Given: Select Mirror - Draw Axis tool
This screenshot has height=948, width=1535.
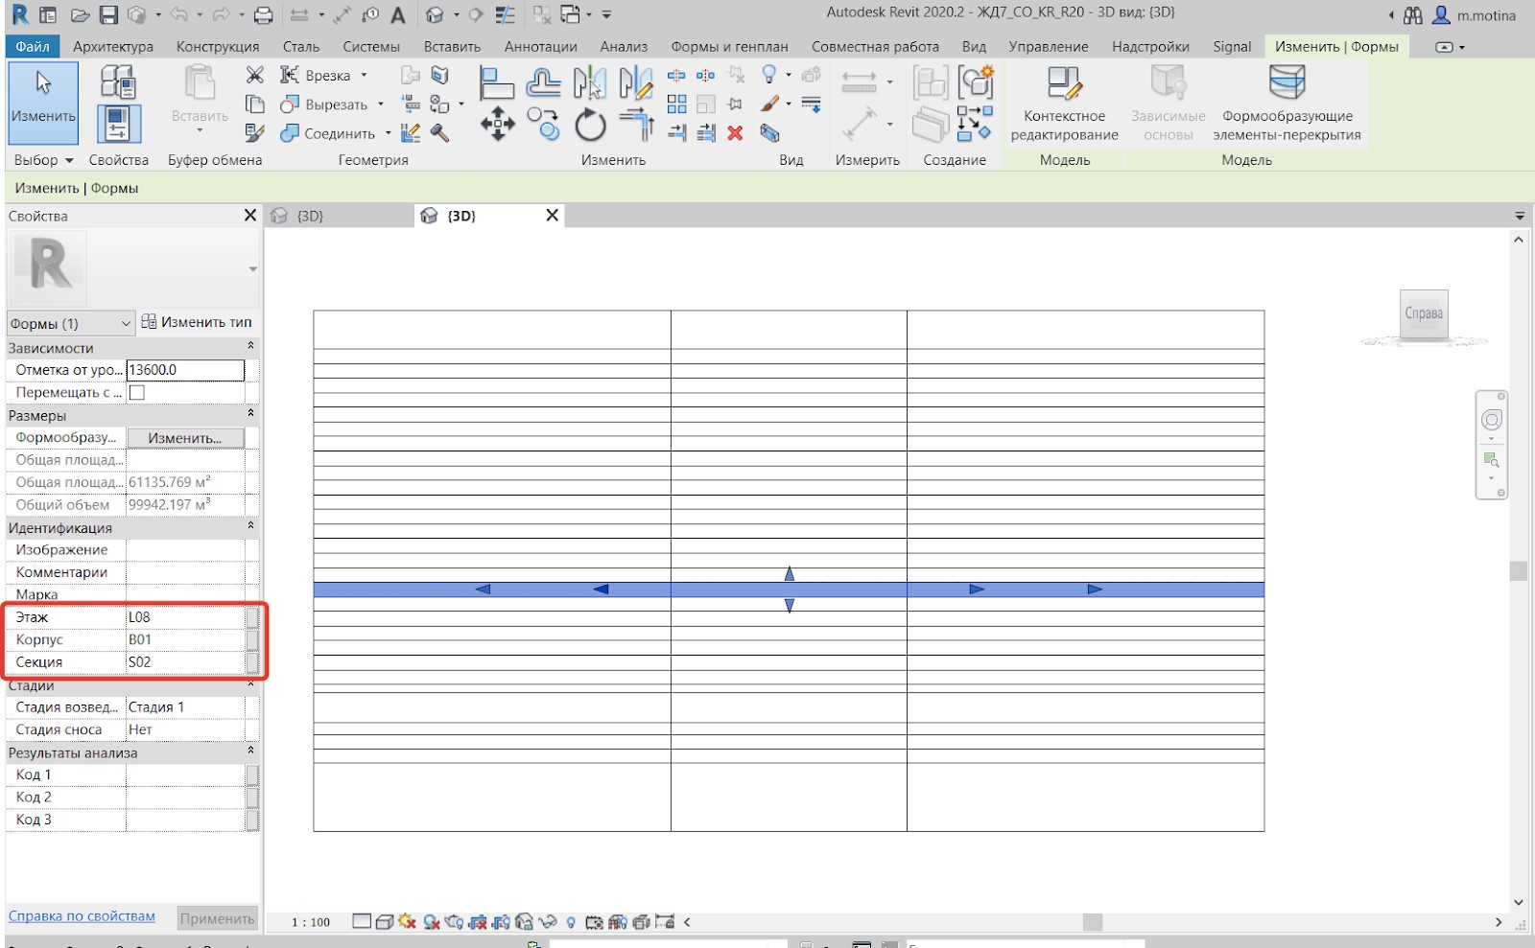Looking at the screenshot, I should click(x=636, y=83).
